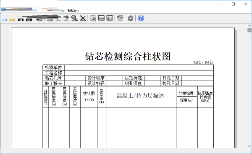Click the 层底深度(m) column header
252x154 pixels.
[64, 97]
